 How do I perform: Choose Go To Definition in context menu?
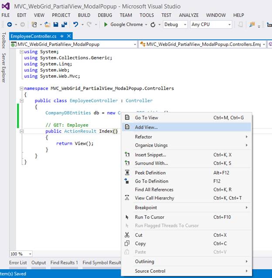pyautogui.click(x=151, y=181)
